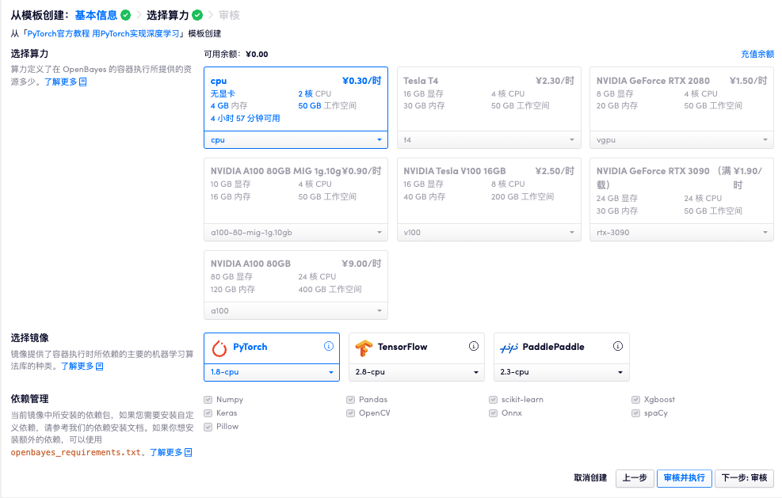The image size is (782, 498).
Task: Click the 充值余额 link
Action: 757,54
